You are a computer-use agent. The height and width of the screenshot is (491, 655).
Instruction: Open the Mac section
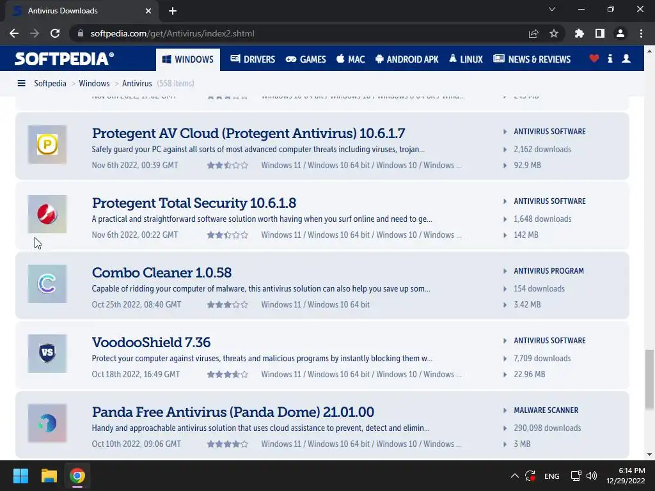(351, 59)
